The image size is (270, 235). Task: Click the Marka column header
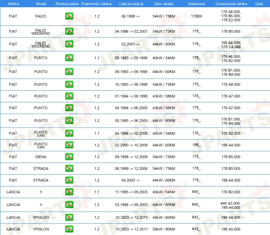13,3
